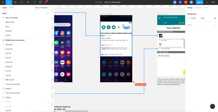218x112 pixels.
Task: Show the hidden Line 36 layer
Action: 48,106
